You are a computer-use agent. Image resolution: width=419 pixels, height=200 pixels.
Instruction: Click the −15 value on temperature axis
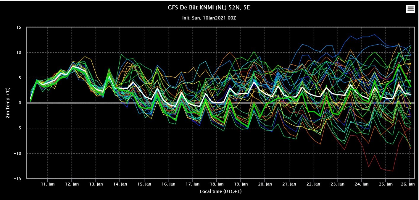pos(18,179)
